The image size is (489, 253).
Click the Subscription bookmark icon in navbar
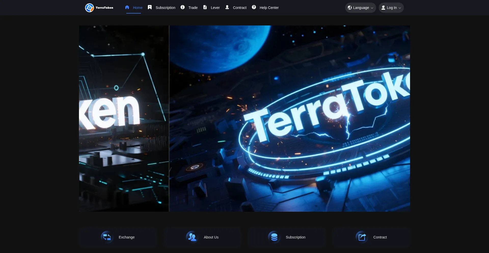click(x=150, y=7)
